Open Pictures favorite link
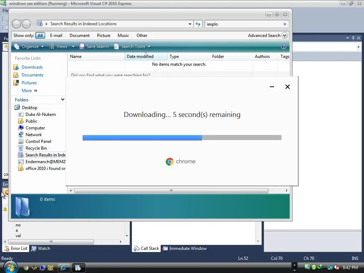Image resolution: width=364 pixels, height=273 pixels. (x=29, y=83)
